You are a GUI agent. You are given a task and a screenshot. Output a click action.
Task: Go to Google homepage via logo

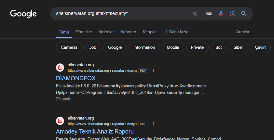pos(23,14)
